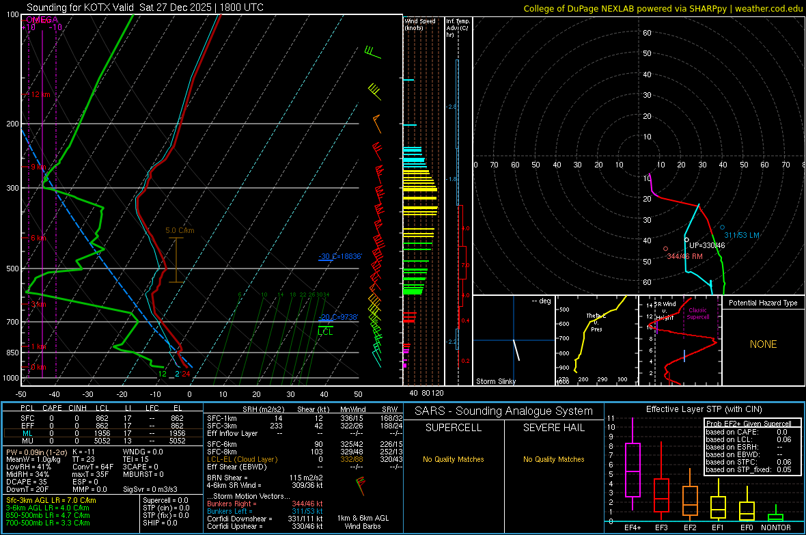
Task: Click the white storm slinky line
Action: 516,350
